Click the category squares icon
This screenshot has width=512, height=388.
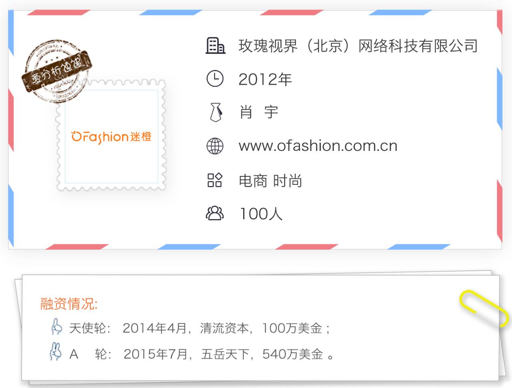tap(215, 180)
